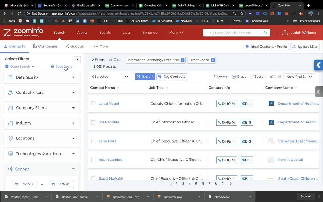Expand Locations filter section
The height and width of the screenshot is (202, 323).
42,138
